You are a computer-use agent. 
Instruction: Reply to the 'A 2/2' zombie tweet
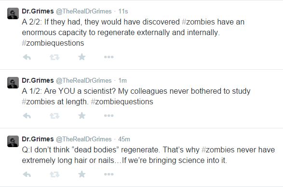[x=27, y=57]
